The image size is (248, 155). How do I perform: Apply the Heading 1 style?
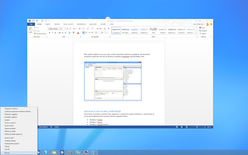pos(134,31)
